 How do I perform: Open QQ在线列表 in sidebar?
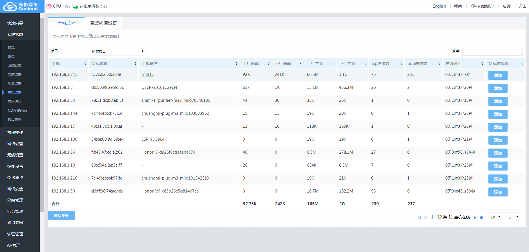pos(17,110)
